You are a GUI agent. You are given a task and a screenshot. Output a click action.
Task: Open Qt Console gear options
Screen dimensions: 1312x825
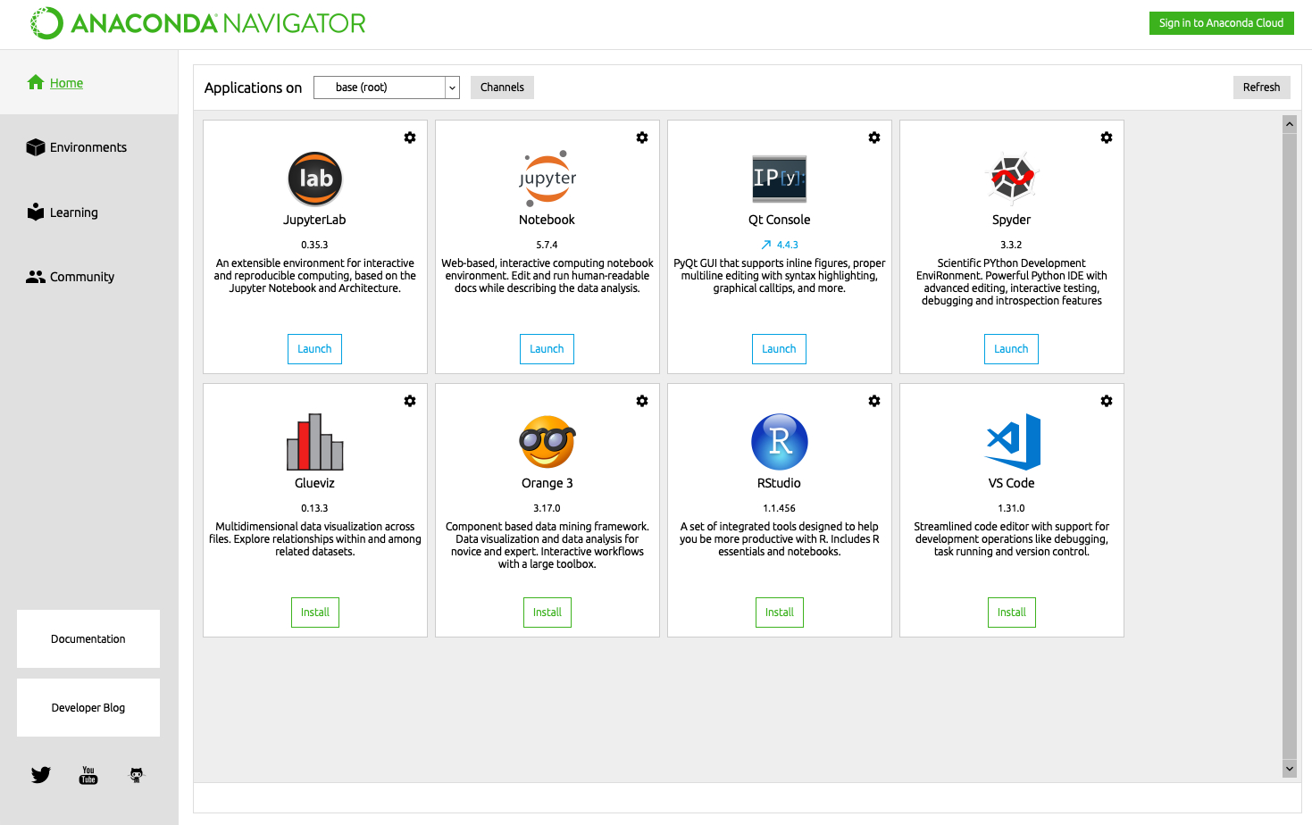coord(874,137)
